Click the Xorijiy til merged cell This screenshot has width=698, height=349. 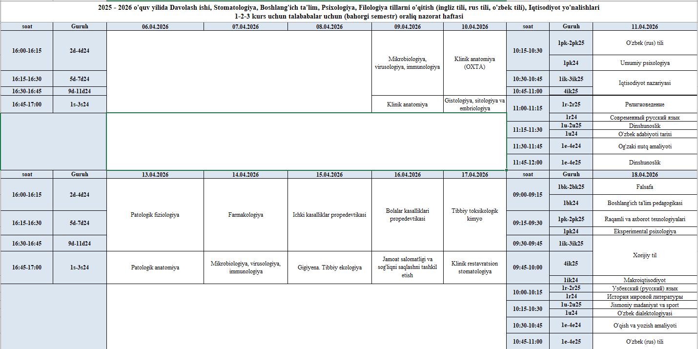645,255
